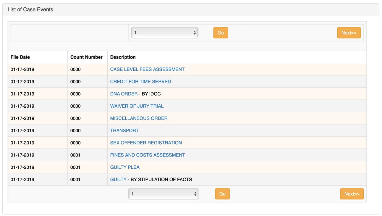This screenshot has width=382, height=216.
Task: Select count 0001 in GUILTY PLEA row
Action: point(75,167)
